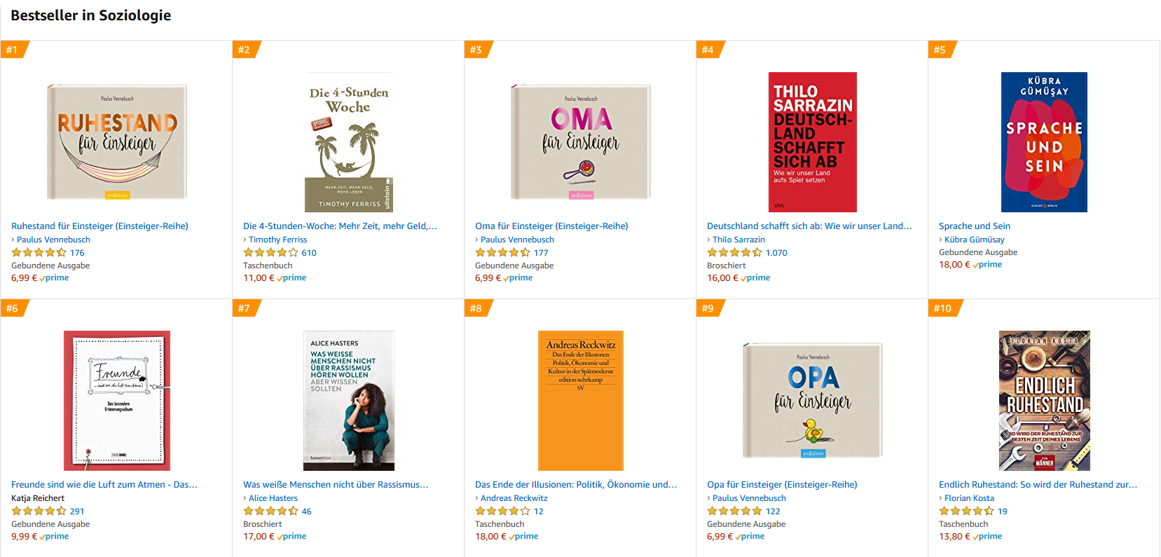This screenshot has width=1161, height=557.
Task: Open Was weiße Menschen nicht über Rassismus title
Action: [x=336, y=485]
